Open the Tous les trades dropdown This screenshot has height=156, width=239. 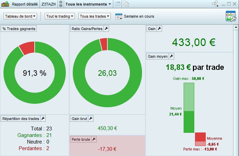click(95, 16)
